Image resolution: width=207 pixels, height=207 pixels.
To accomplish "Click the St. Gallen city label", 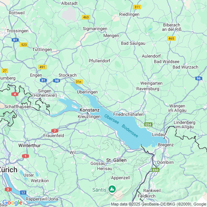I will click(x=116, y=160).
